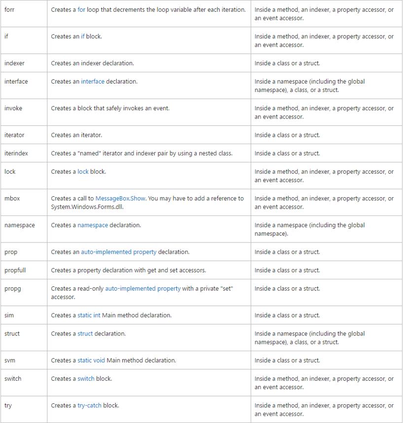Open the 'struct' declaration link
This screenshot has height=423, width=403.
pos(85,333)
